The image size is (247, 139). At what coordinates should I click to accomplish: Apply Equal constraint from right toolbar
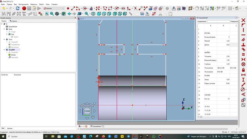244,54
